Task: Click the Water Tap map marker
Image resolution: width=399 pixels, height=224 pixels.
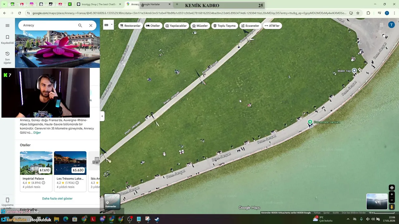Action: (x=354, y=71)
